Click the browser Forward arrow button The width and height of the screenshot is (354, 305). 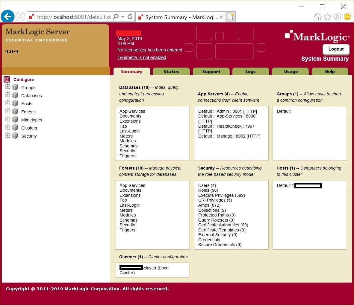[x=20, y=17]
